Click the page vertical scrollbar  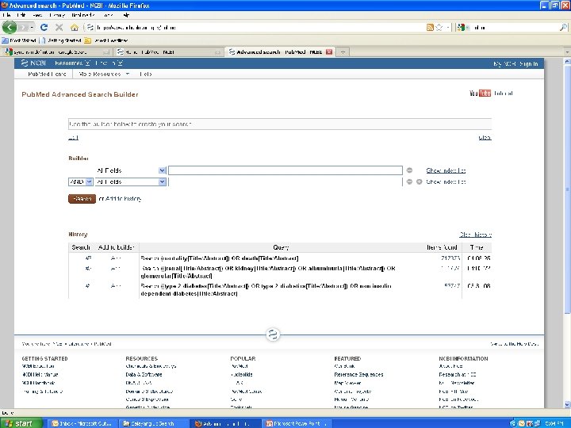567,189
